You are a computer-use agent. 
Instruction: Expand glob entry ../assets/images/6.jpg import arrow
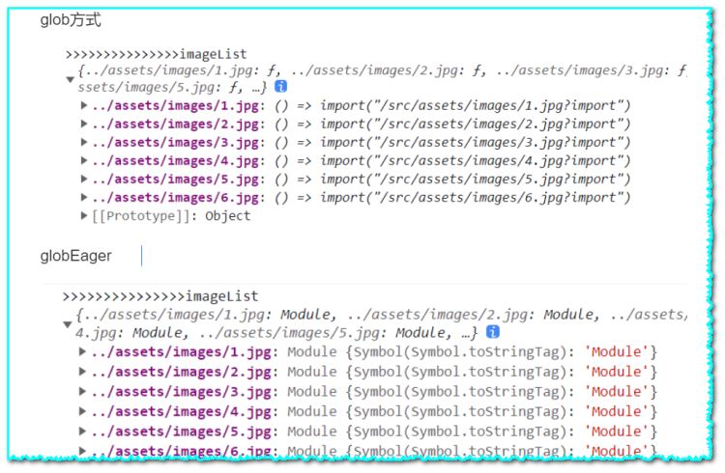(84, 198)
